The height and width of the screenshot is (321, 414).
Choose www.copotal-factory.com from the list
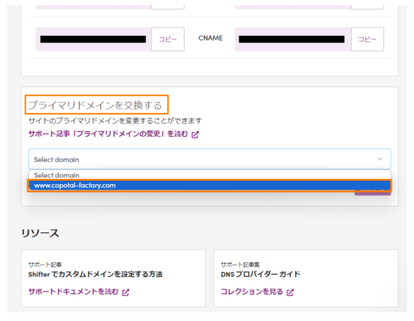point(209,186)
